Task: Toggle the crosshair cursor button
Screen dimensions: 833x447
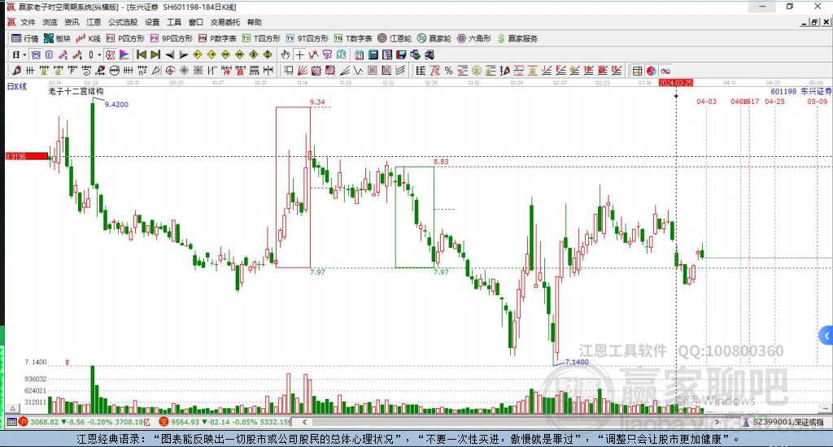Action: 299,54
